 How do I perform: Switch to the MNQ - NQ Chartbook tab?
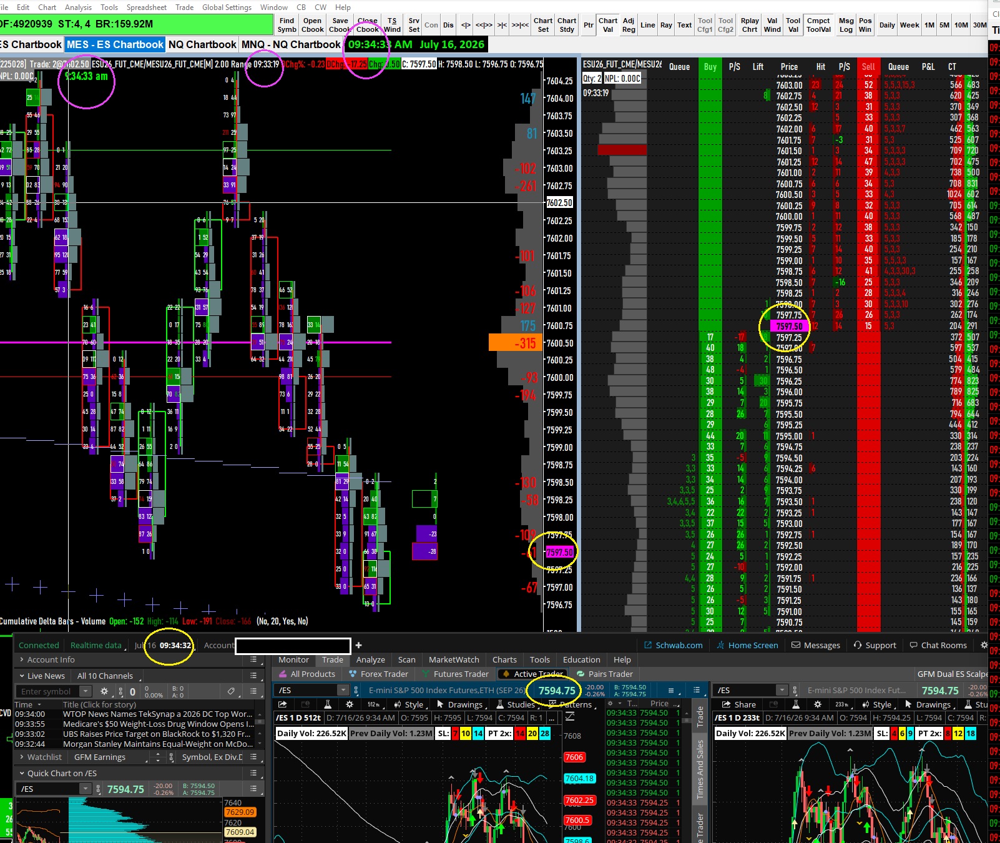[x=291, y=44]
